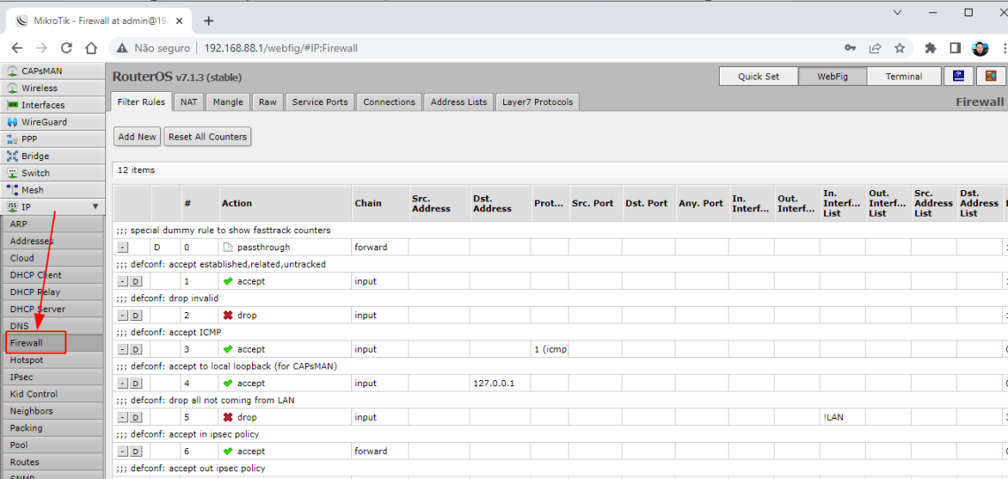Open the Chrome profile avatar
The width and height of the screenshot is (1008, 479).
coord(980,48)
